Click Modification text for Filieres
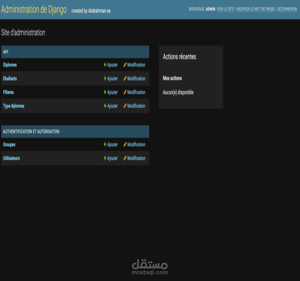300x281 pixels. click(136, 92)
